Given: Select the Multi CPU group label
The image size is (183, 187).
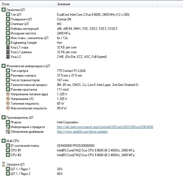Looking at the screenshot, I should point(13,141).
